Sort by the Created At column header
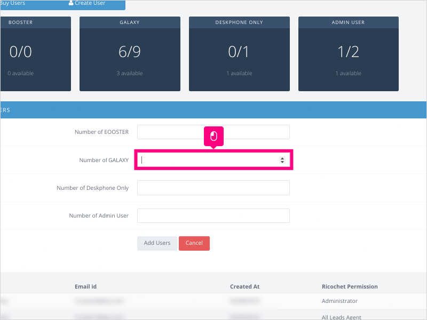This screenshot has width=427, height=320. point(245,286)
